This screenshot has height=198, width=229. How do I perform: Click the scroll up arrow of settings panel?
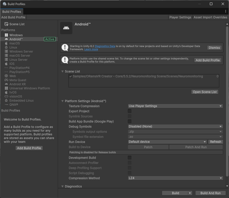(227, 24)
